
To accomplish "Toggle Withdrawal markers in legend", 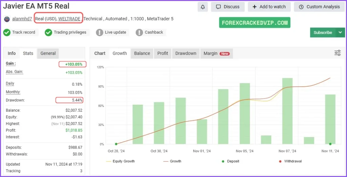I will tap(290, 161).
